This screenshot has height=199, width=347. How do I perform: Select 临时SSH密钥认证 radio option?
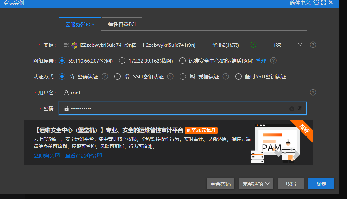[239, 76]
